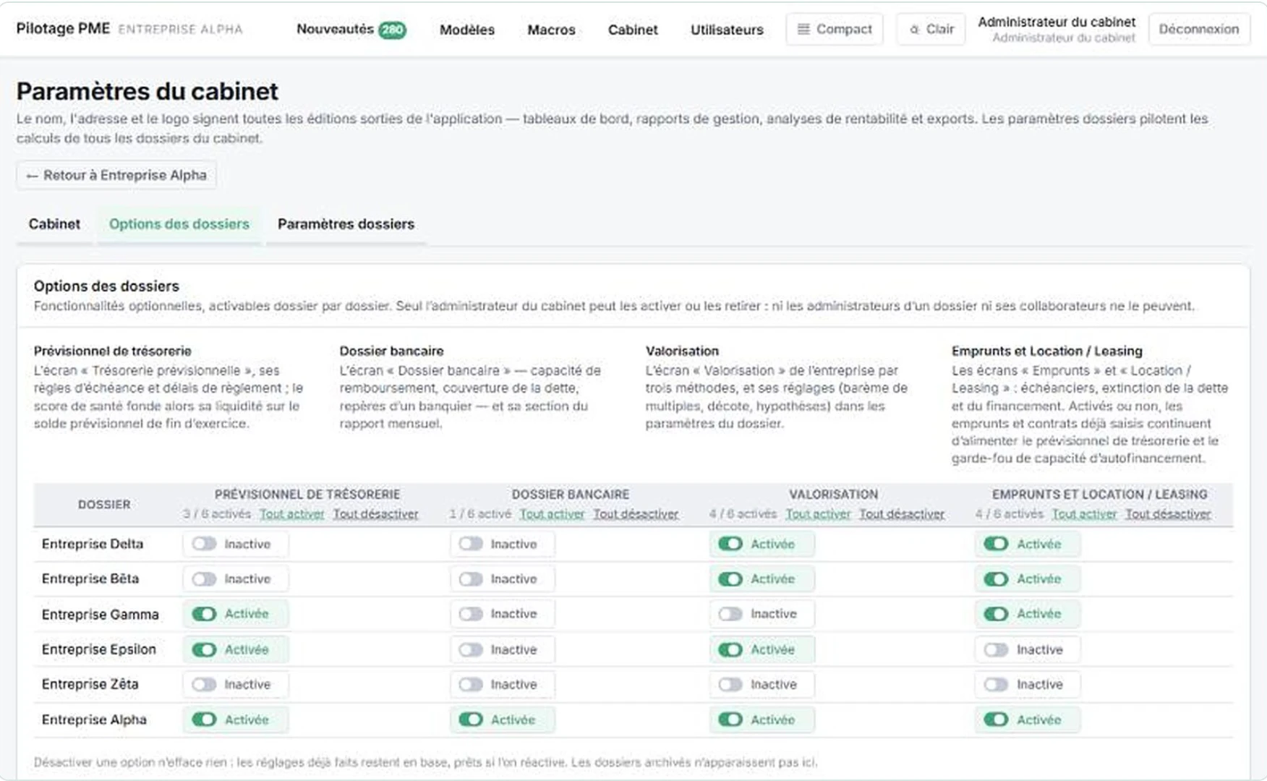Switch to the Clair theme
Image resolution: width=1267 pixels, height=781 pixels.
(x=931, y=30)
